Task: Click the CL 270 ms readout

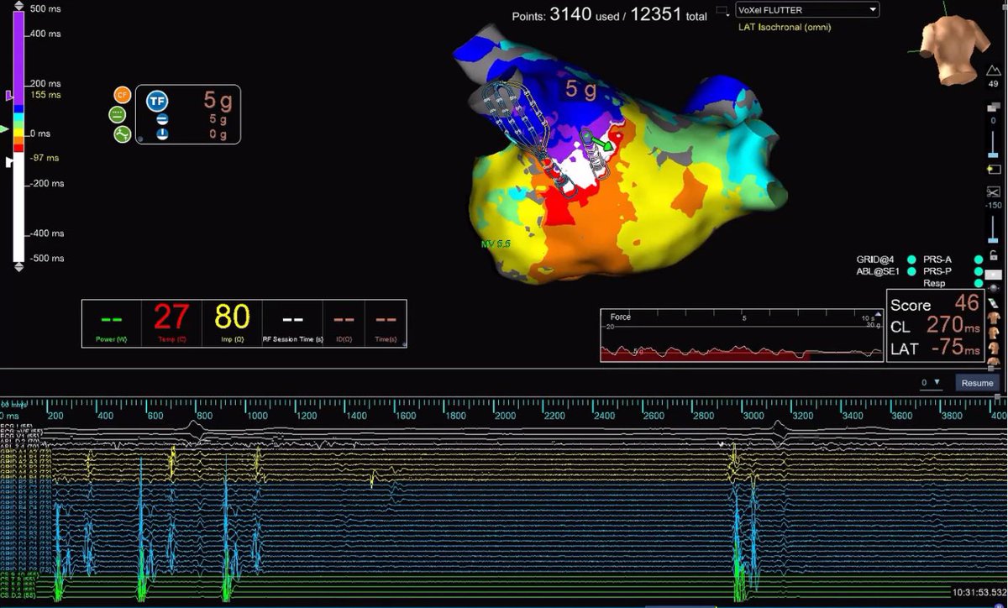Action: 935,326
